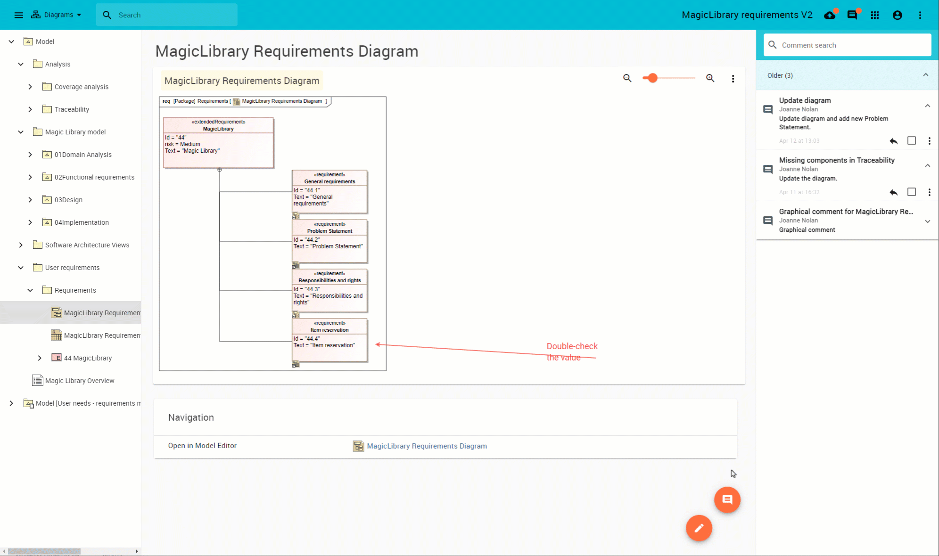Open the apps grid icon

(x=875, y=15)
